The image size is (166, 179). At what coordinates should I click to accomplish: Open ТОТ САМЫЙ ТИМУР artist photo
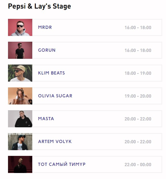[x=20, y=164]
